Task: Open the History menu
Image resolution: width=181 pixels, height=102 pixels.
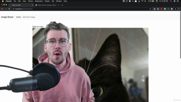Action: tap(31, 1)
